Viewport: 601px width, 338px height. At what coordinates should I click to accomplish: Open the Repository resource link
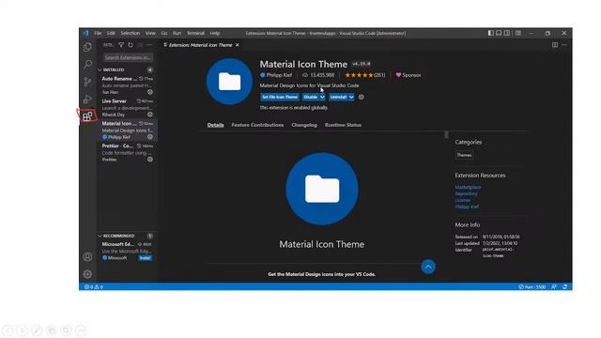coord(466,193)
